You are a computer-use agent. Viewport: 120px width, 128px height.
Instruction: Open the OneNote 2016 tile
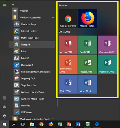(x=107, y=45)
